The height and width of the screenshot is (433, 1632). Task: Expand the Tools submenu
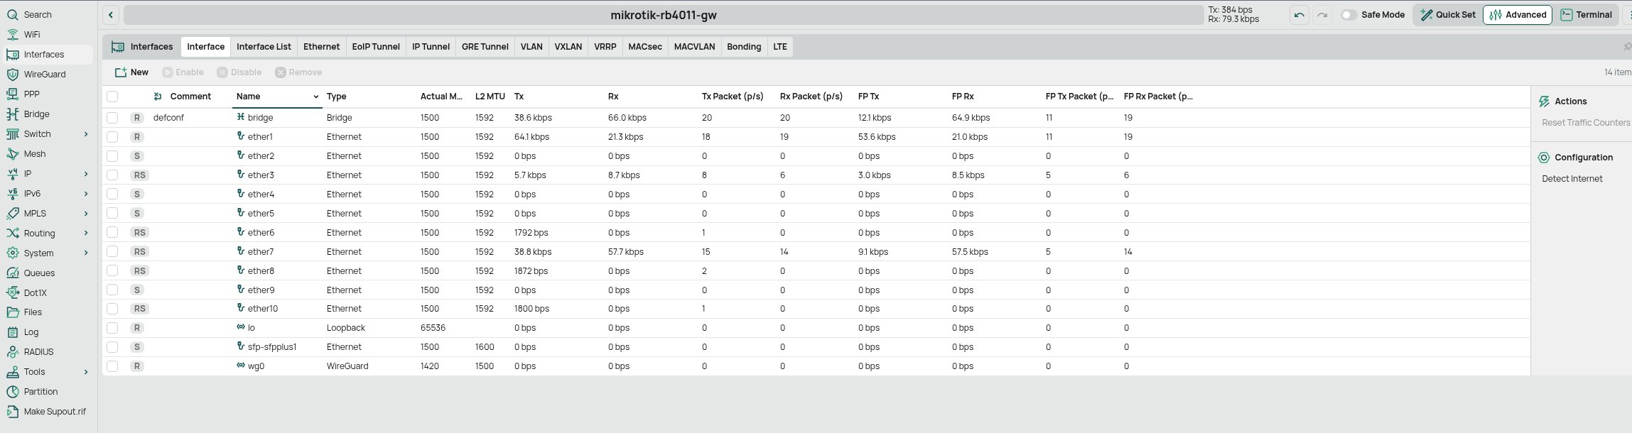86,371
